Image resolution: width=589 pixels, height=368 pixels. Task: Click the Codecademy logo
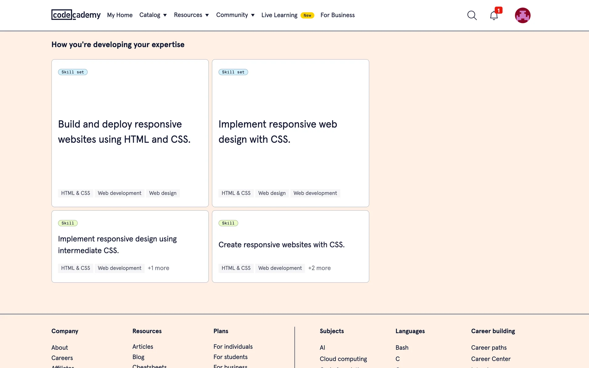(x=76, y=15)
